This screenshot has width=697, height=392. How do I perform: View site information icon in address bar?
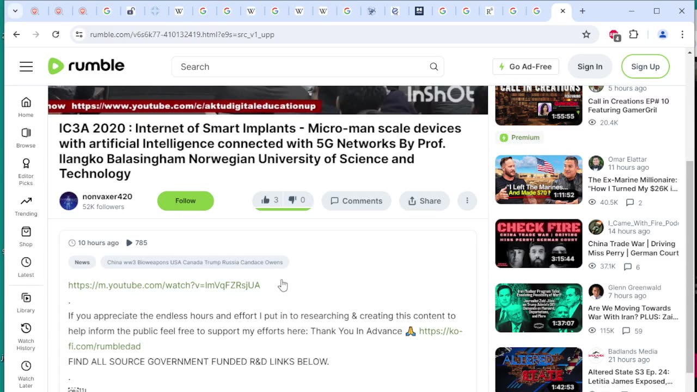[79, 34]
